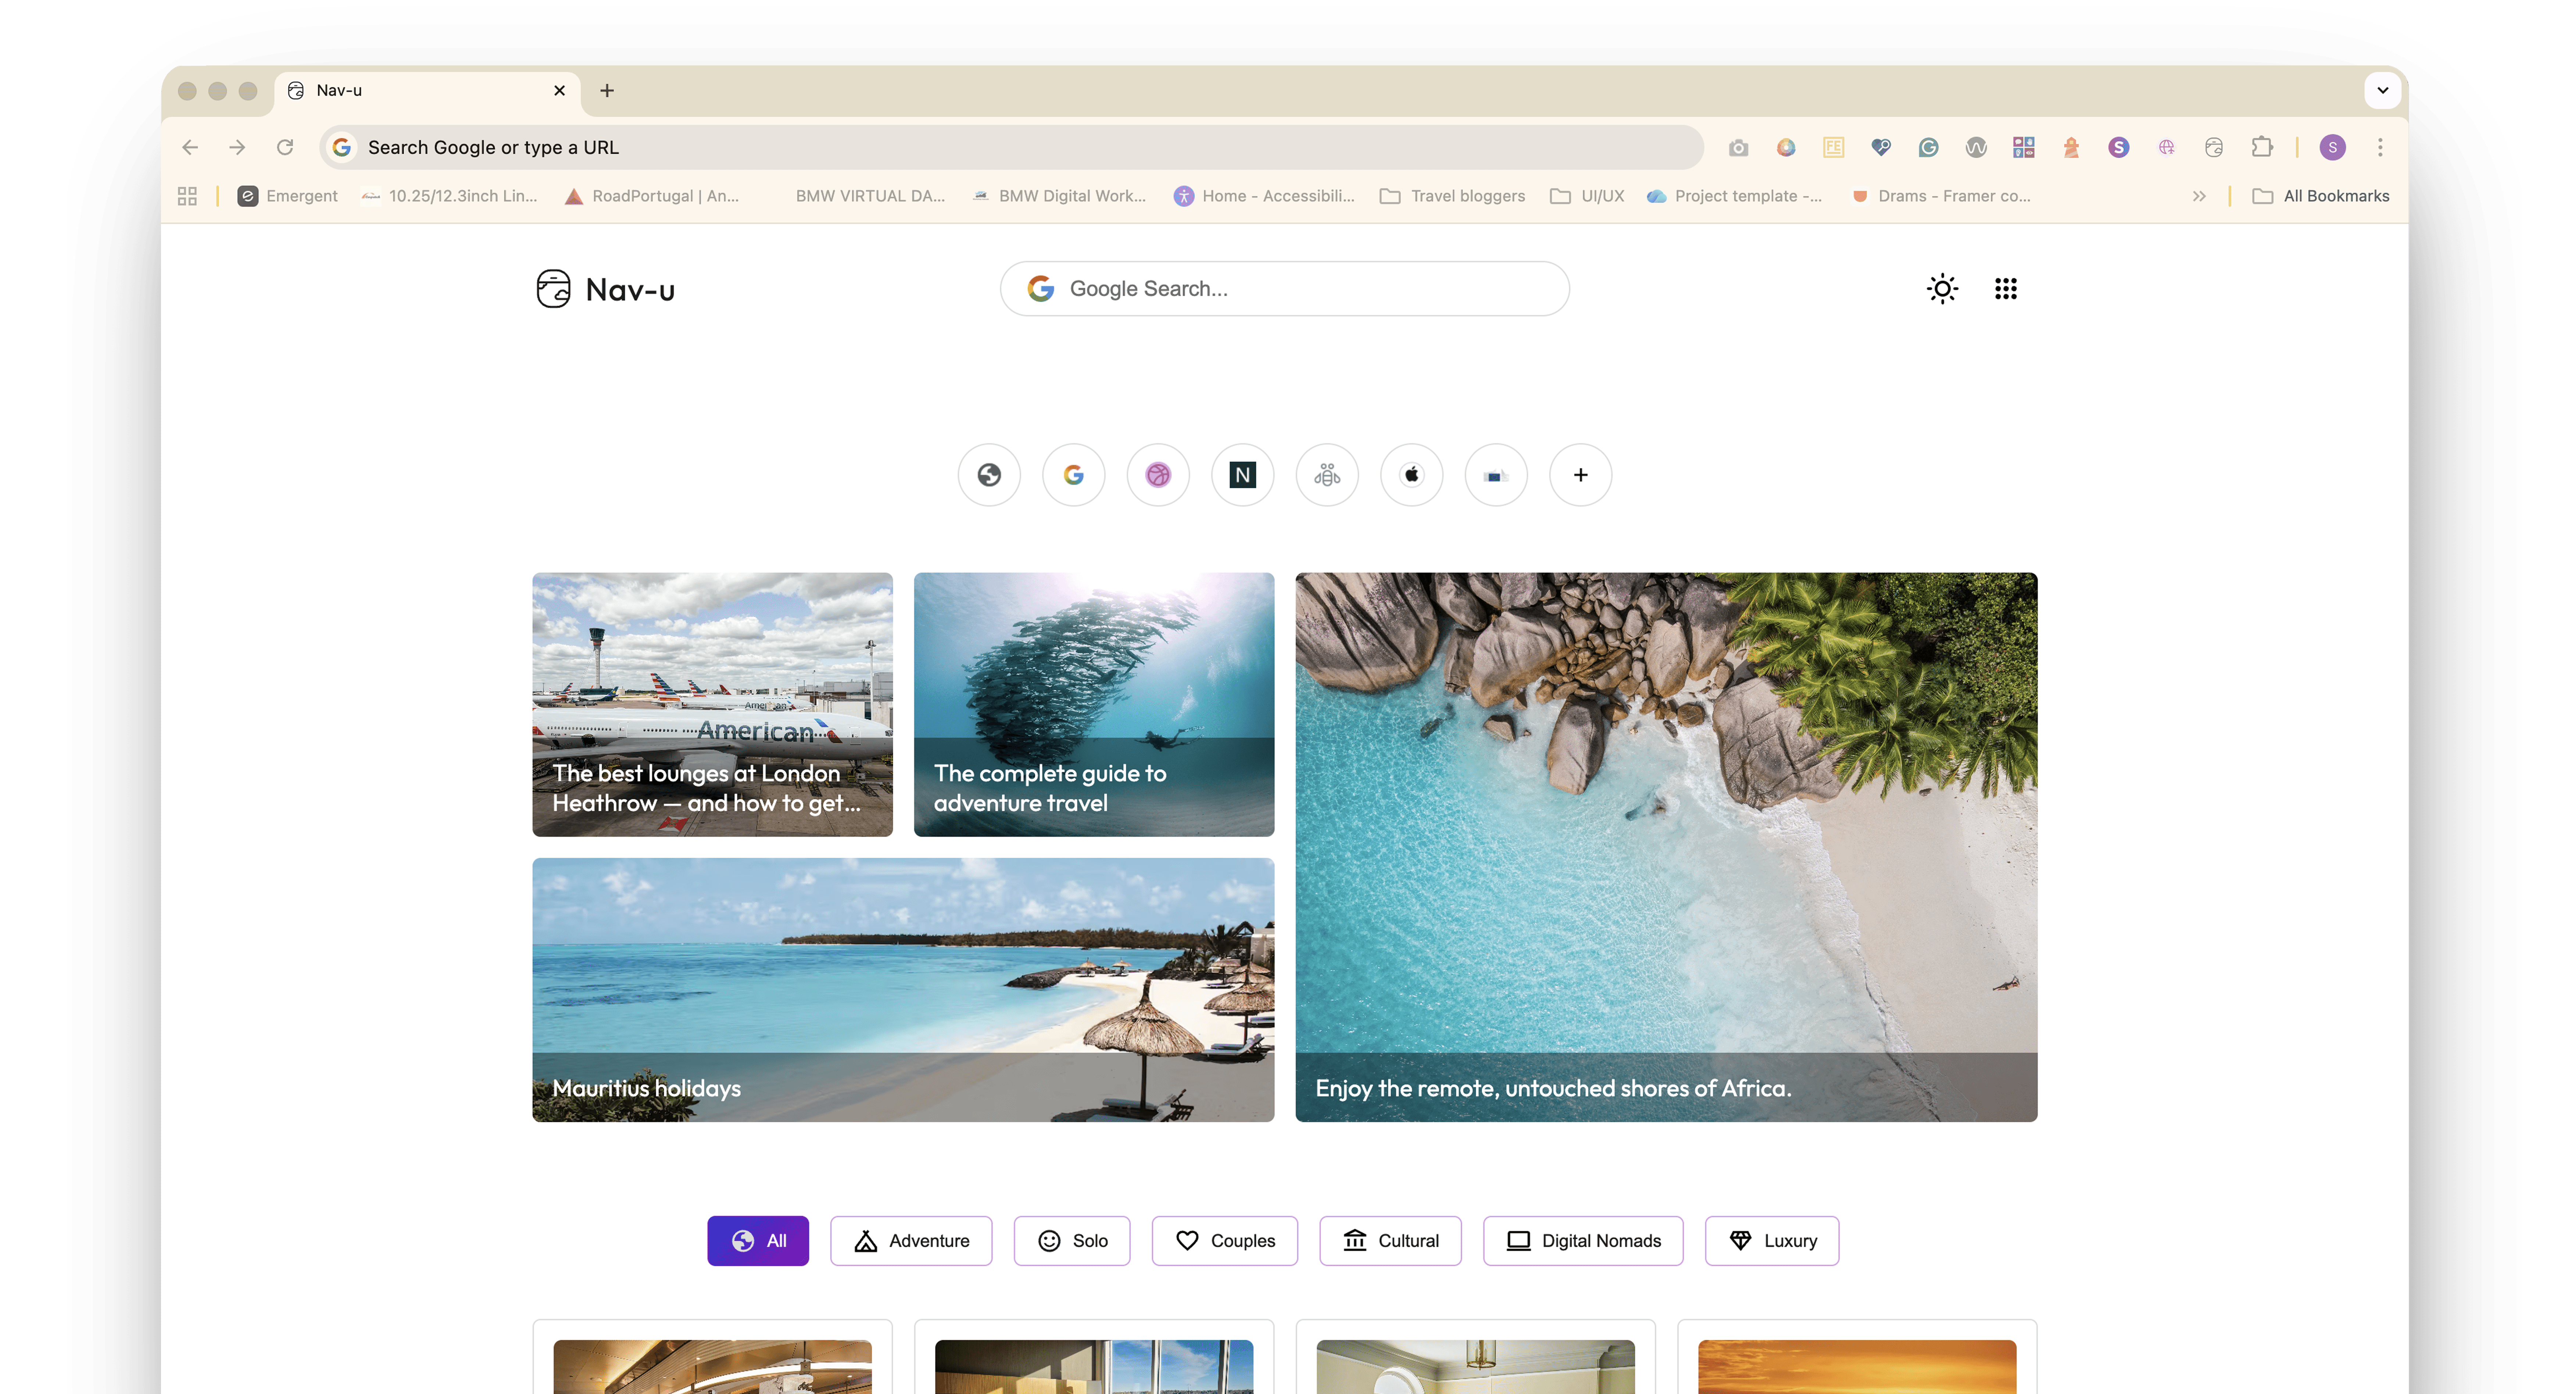Open the Mauritius holidays article card
2576x1394 pixels.
903,989
